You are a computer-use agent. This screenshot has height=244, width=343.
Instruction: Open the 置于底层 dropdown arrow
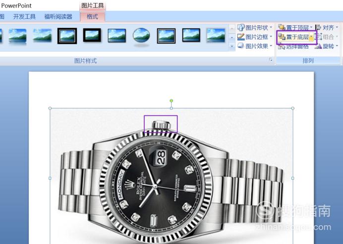[311, 37]
